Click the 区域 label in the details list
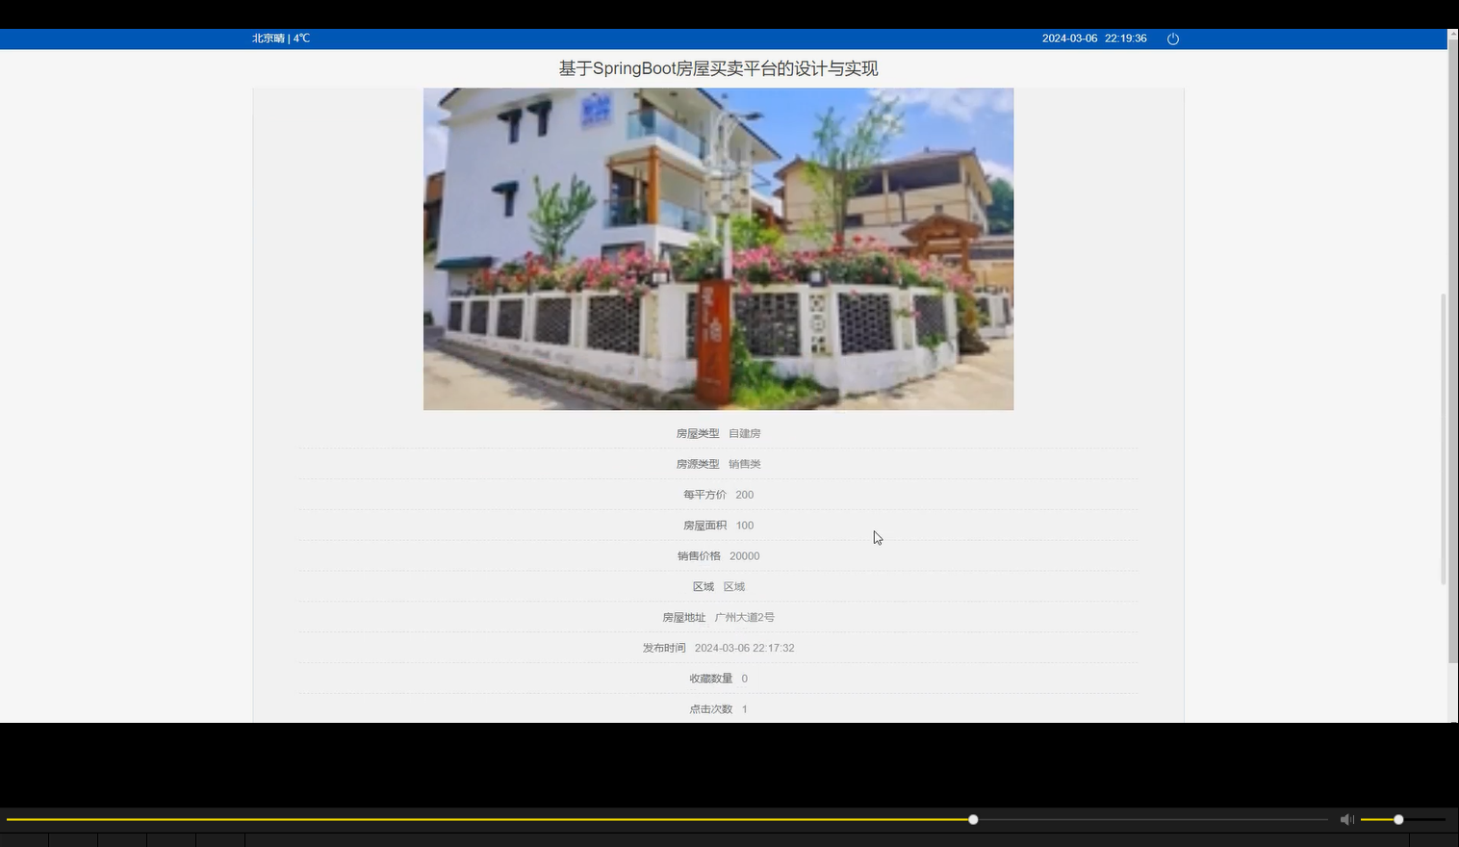The image size is (1459, 847). 703,586
